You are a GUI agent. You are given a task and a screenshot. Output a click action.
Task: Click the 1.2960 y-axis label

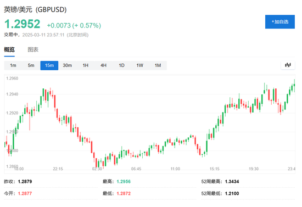[x=12, y=79]
